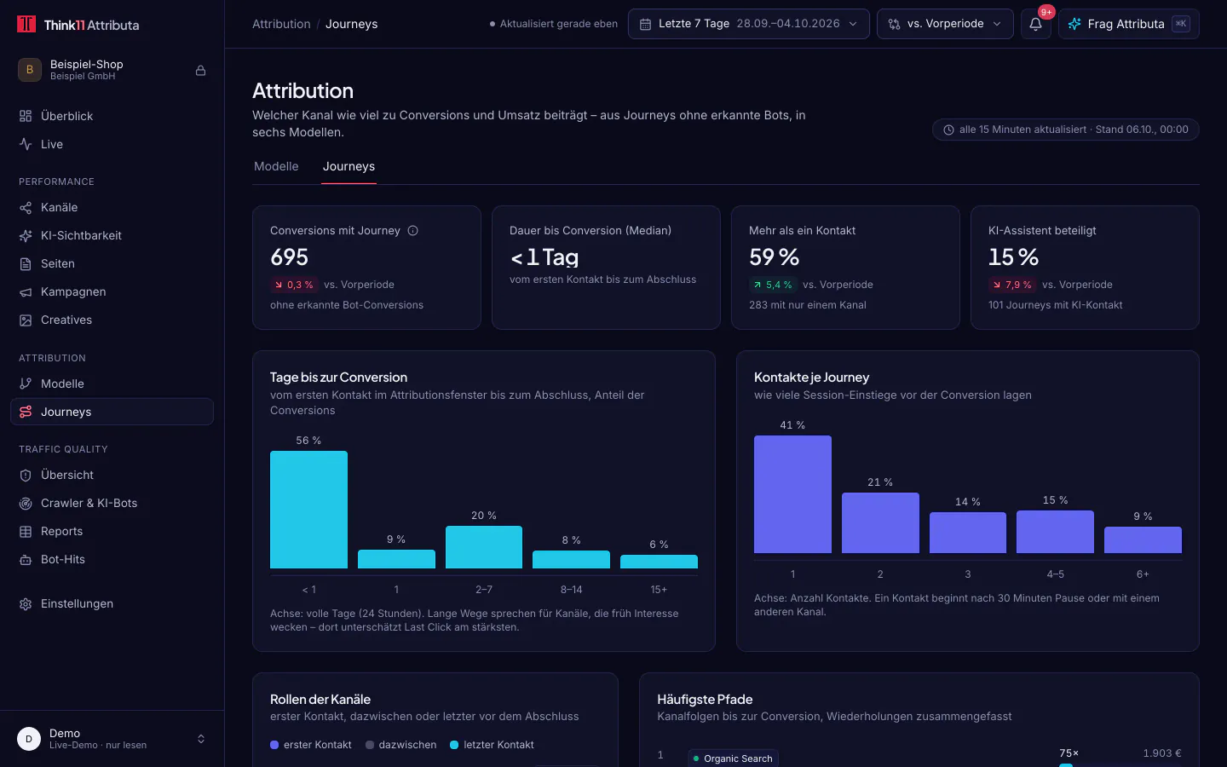Open Einstellungen settings
The height and width of the screenshot is (767, 1227).
pyautogui.click(x=112, y=603)
